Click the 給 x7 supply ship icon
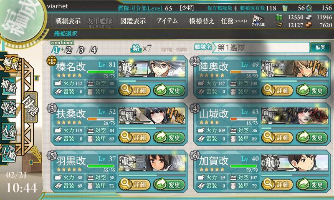This screenshot has width=334, height=200. [141, 48]
